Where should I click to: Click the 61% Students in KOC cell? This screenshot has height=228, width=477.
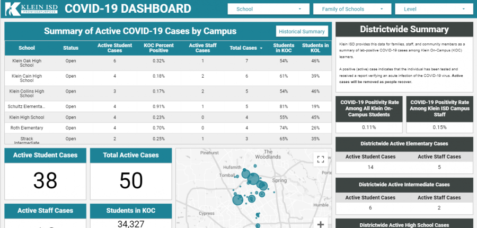pos(284,76)
